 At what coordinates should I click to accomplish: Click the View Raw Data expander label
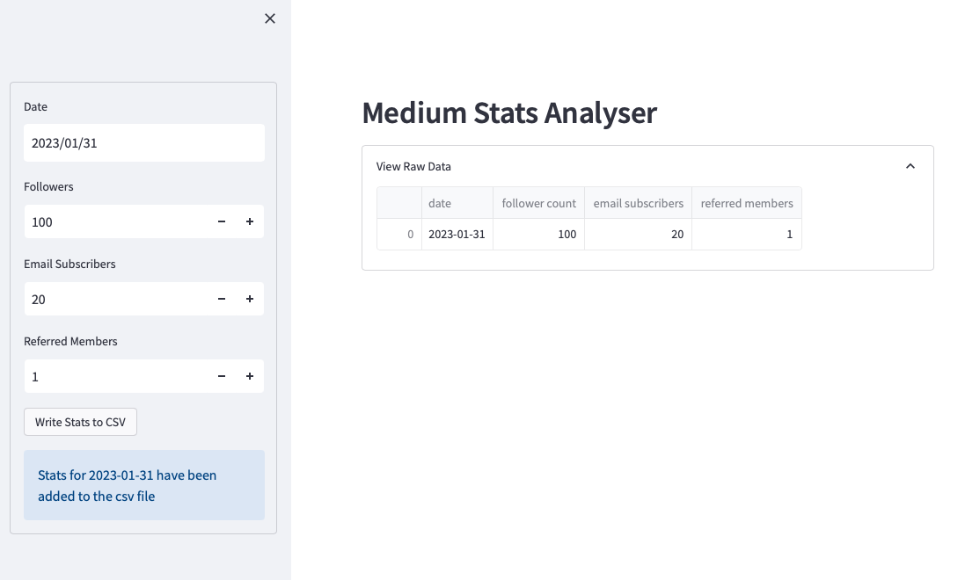coord(413,166)
